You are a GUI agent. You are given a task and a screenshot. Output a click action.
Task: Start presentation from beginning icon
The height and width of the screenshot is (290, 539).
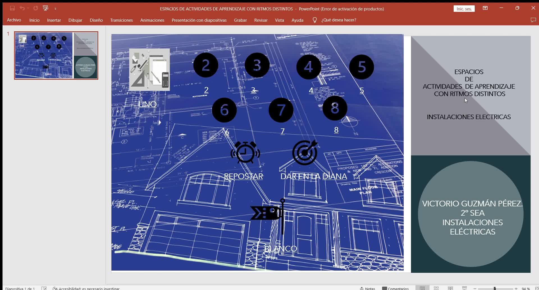(x=45, y=8)
